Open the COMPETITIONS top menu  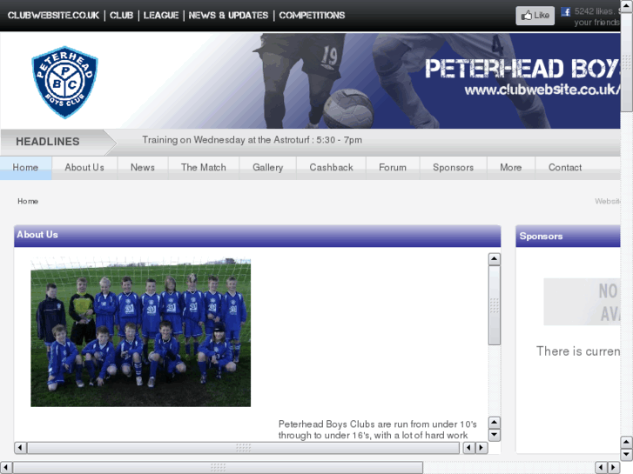pos(312,16)
